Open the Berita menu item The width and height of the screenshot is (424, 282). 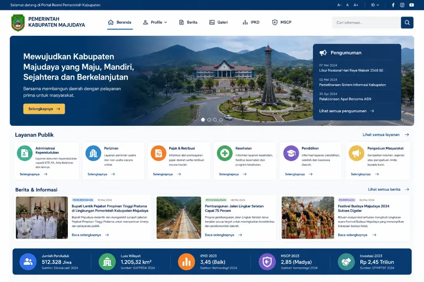click(x=188, y=22)
